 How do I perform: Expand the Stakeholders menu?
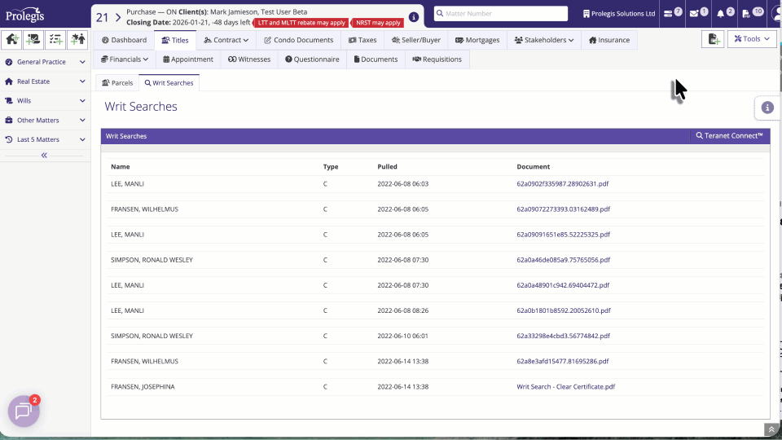click(x=543, y=40)
